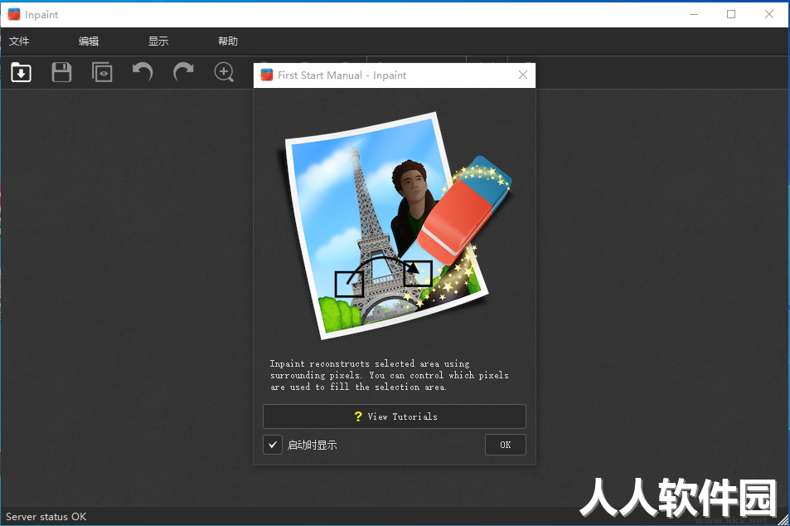Screen dimensions: 790x526
Task: Click the Save floppy disk icon
Action: (x=61, y=72)
